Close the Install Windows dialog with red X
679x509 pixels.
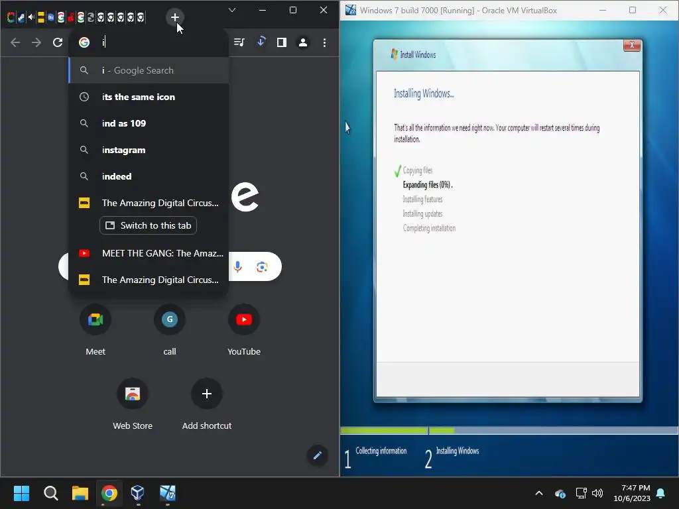(x=632, y=44)
